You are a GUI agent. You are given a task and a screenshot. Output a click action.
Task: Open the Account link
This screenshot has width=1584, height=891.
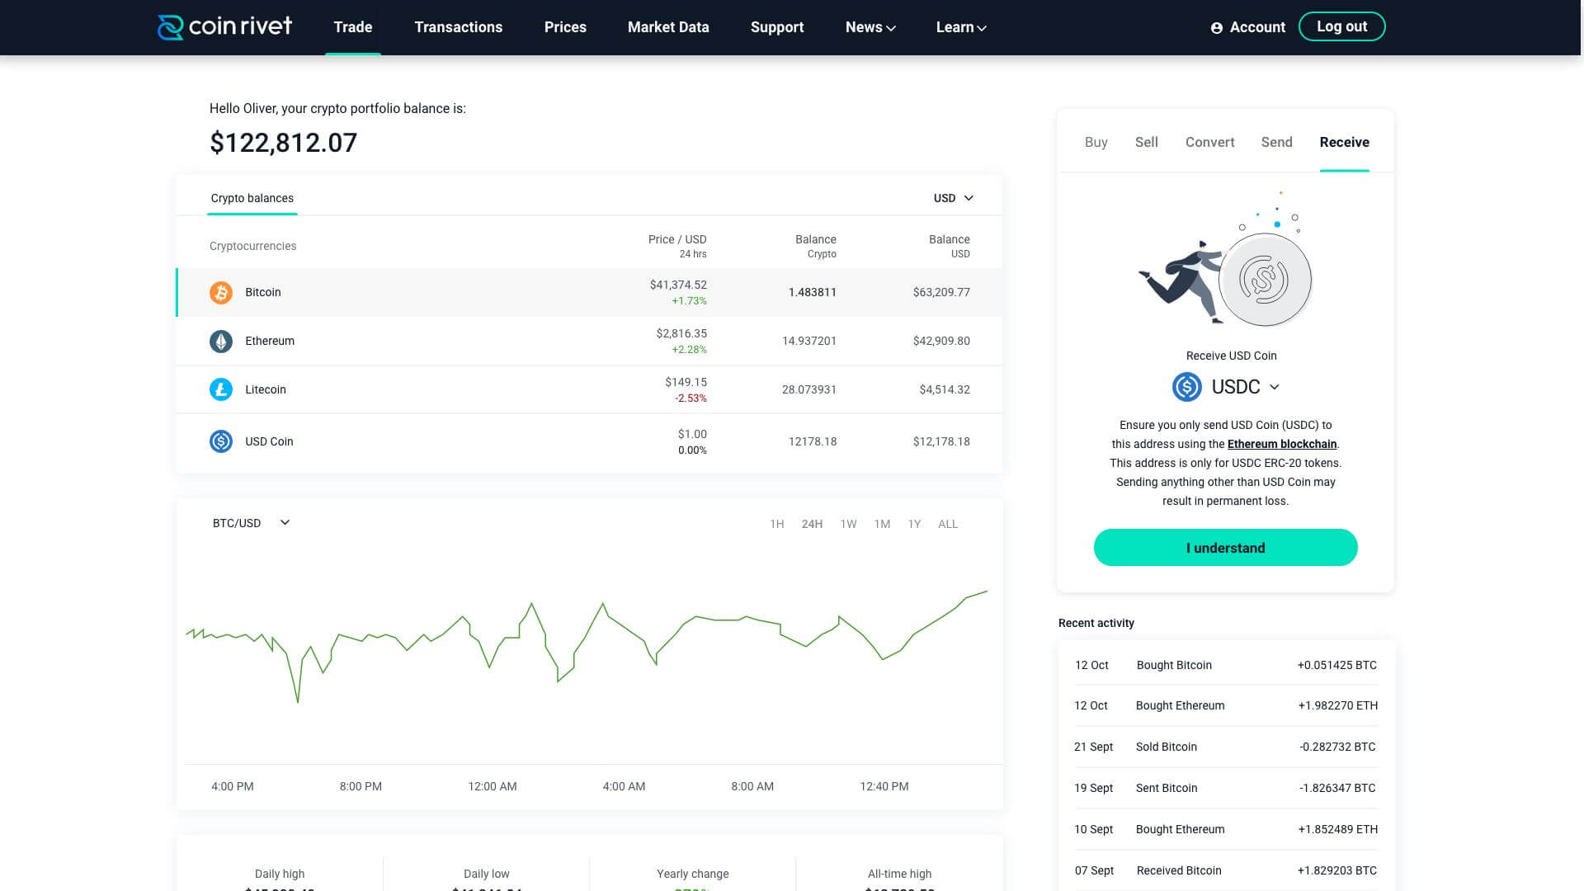(1247, 27)
